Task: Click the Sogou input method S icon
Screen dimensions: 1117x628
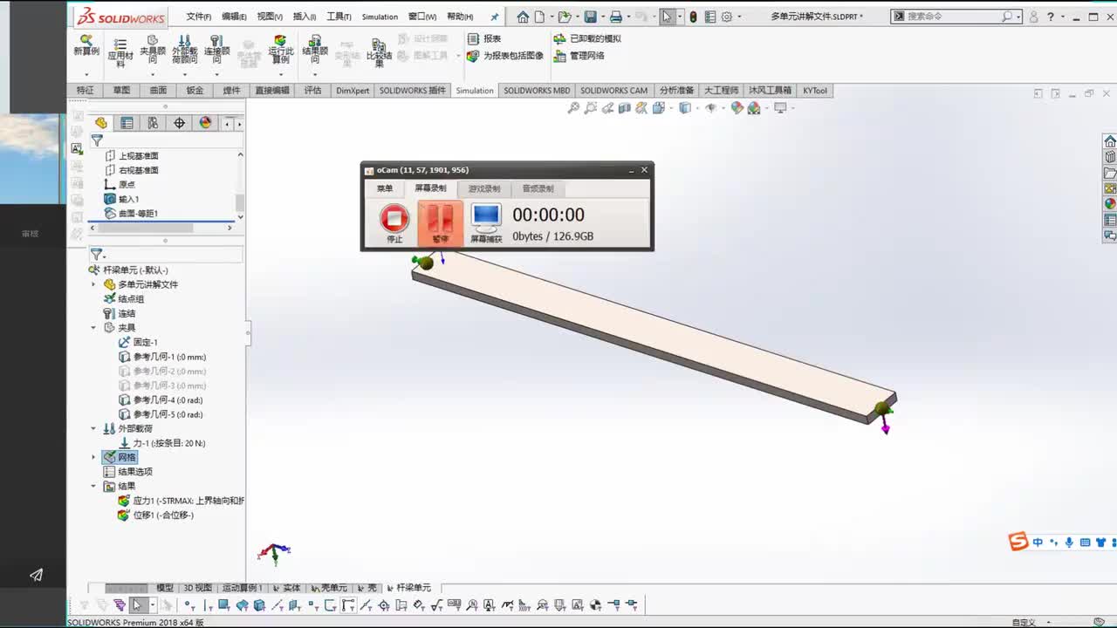Action: pos(1018,543)
